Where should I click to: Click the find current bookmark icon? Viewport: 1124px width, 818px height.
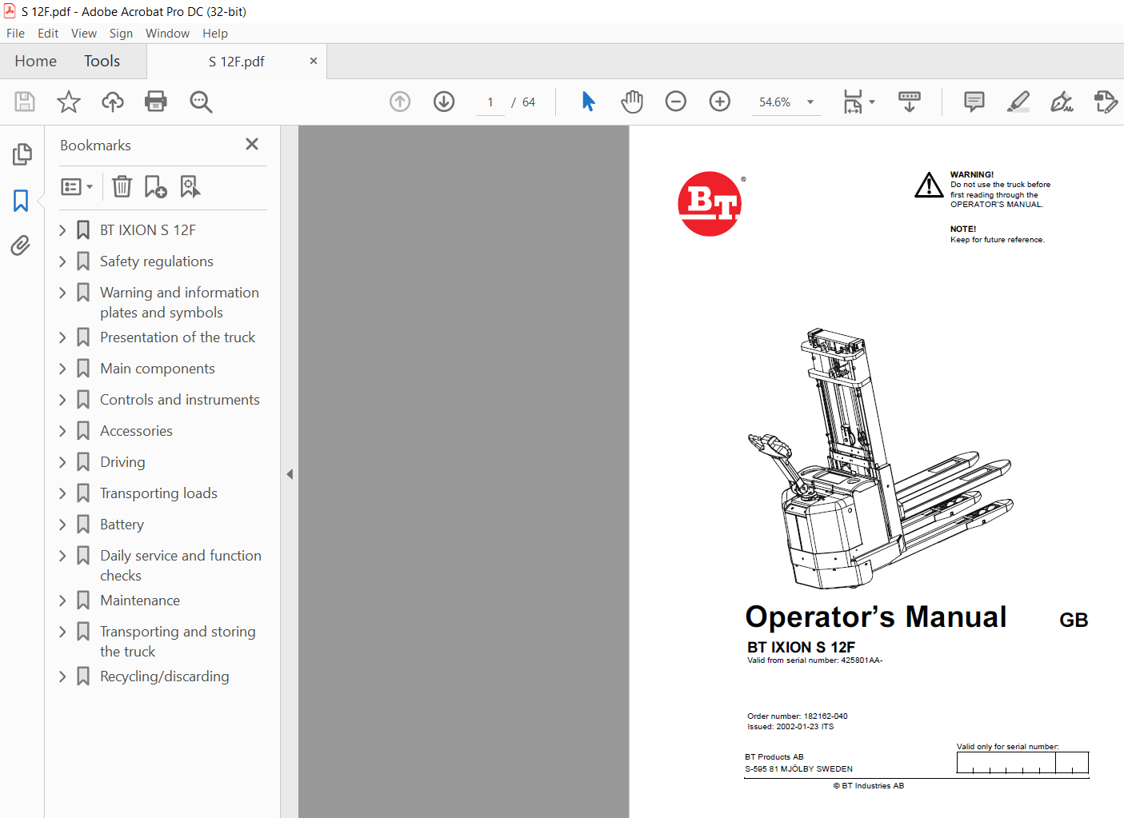point(190,187)
